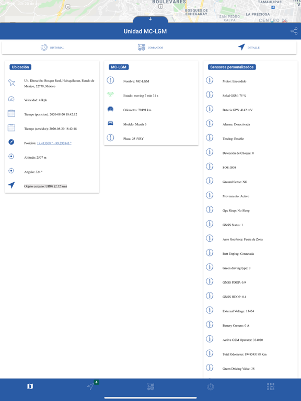Image resolution: width=301 pixels, height=401 pixels.
Task: Click arrow icon beside Objeto cercano
Action: (11, 185)
